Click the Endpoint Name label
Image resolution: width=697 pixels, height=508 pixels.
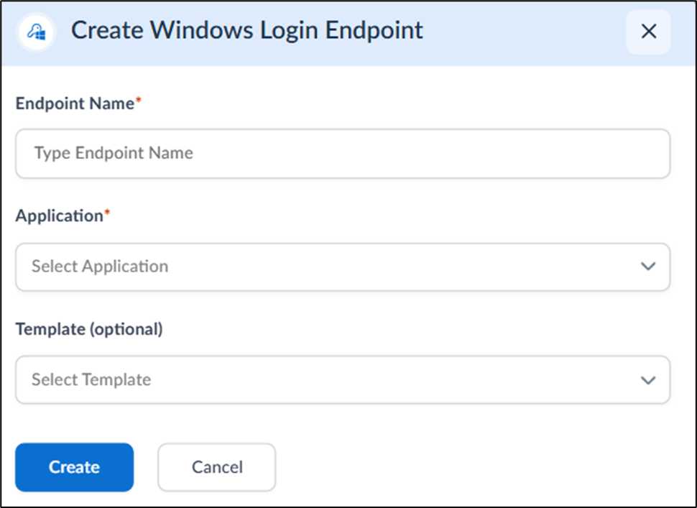pos(78,103)
